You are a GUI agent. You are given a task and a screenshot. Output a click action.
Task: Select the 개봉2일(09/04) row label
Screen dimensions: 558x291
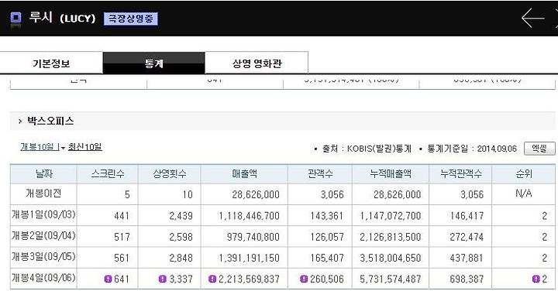point(43,236)
